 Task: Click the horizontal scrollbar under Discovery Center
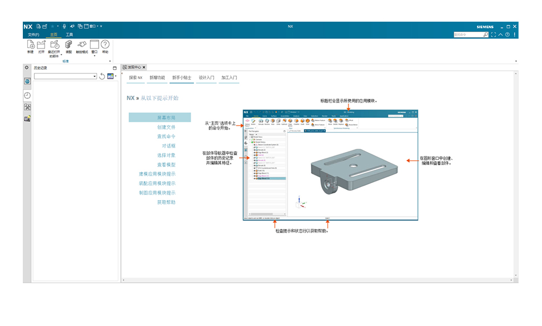(317, 280)
